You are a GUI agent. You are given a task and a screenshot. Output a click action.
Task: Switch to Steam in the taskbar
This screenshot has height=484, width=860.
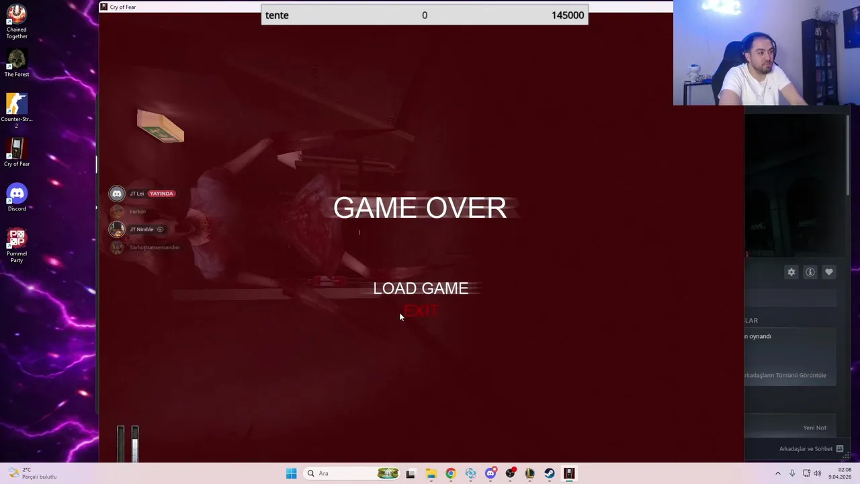tap(550, 473)
